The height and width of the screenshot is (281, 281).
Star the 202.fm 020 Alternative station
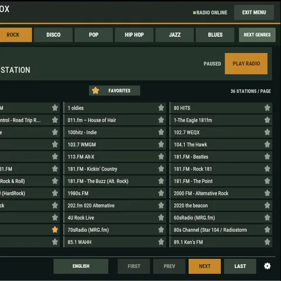click(161, 205)
